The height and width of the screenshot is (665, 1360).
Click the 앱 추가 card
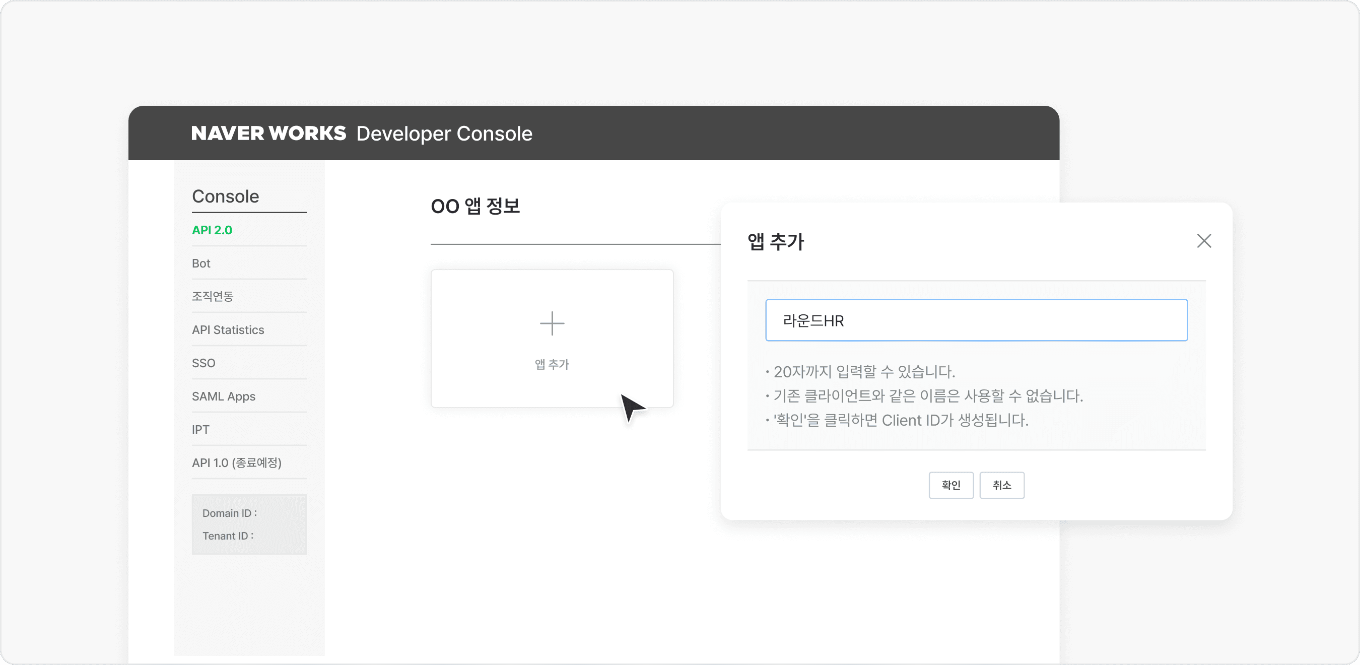coord(551,338)
